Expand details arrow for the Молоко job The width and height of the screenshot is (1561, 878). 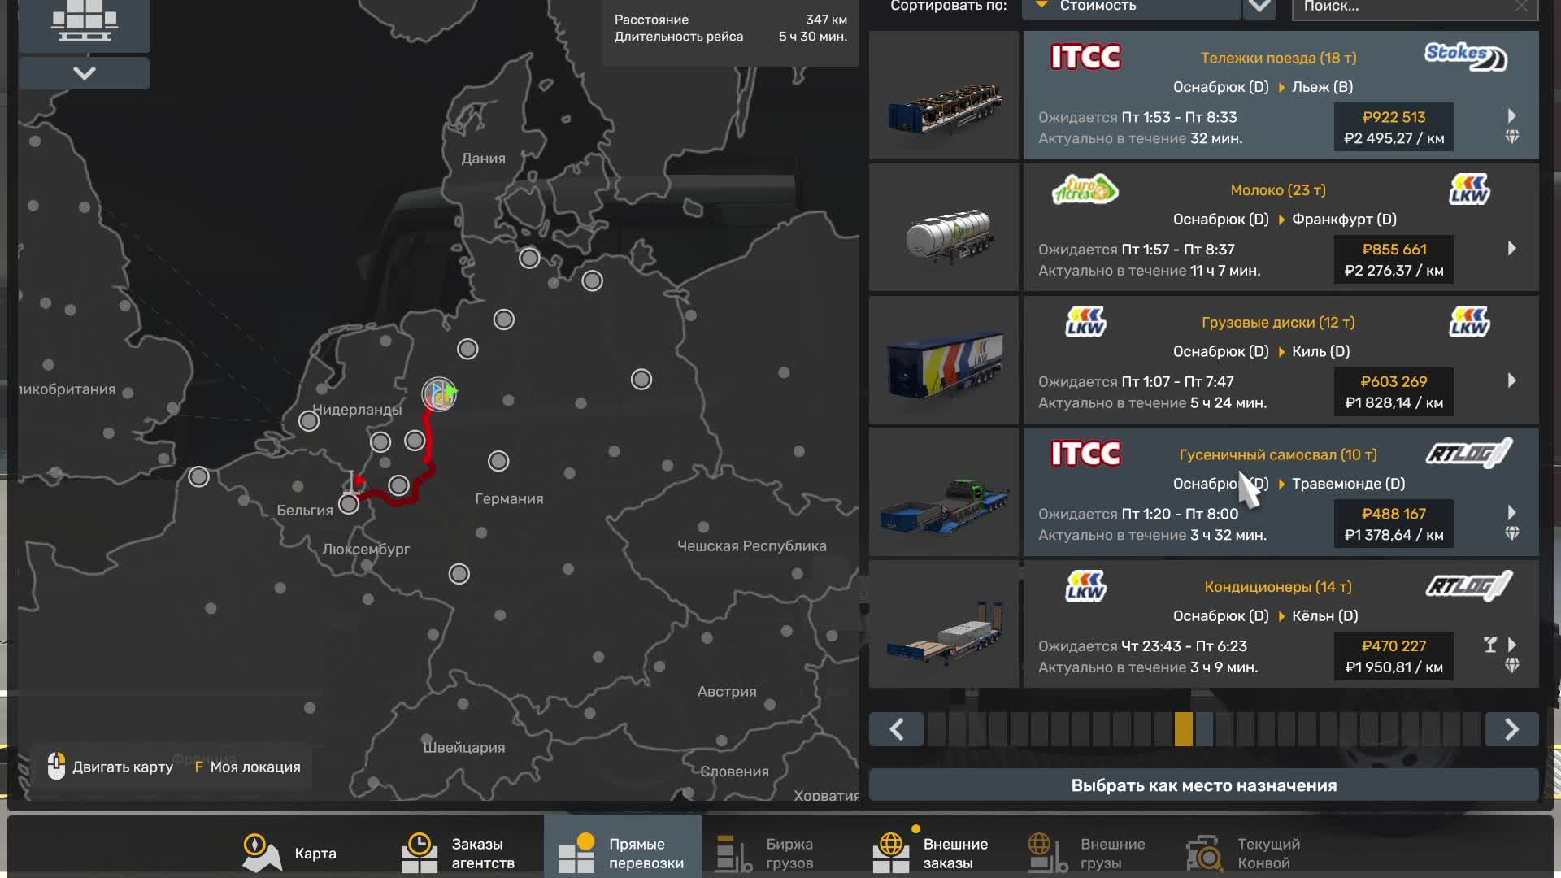[x=1511, y=248]
